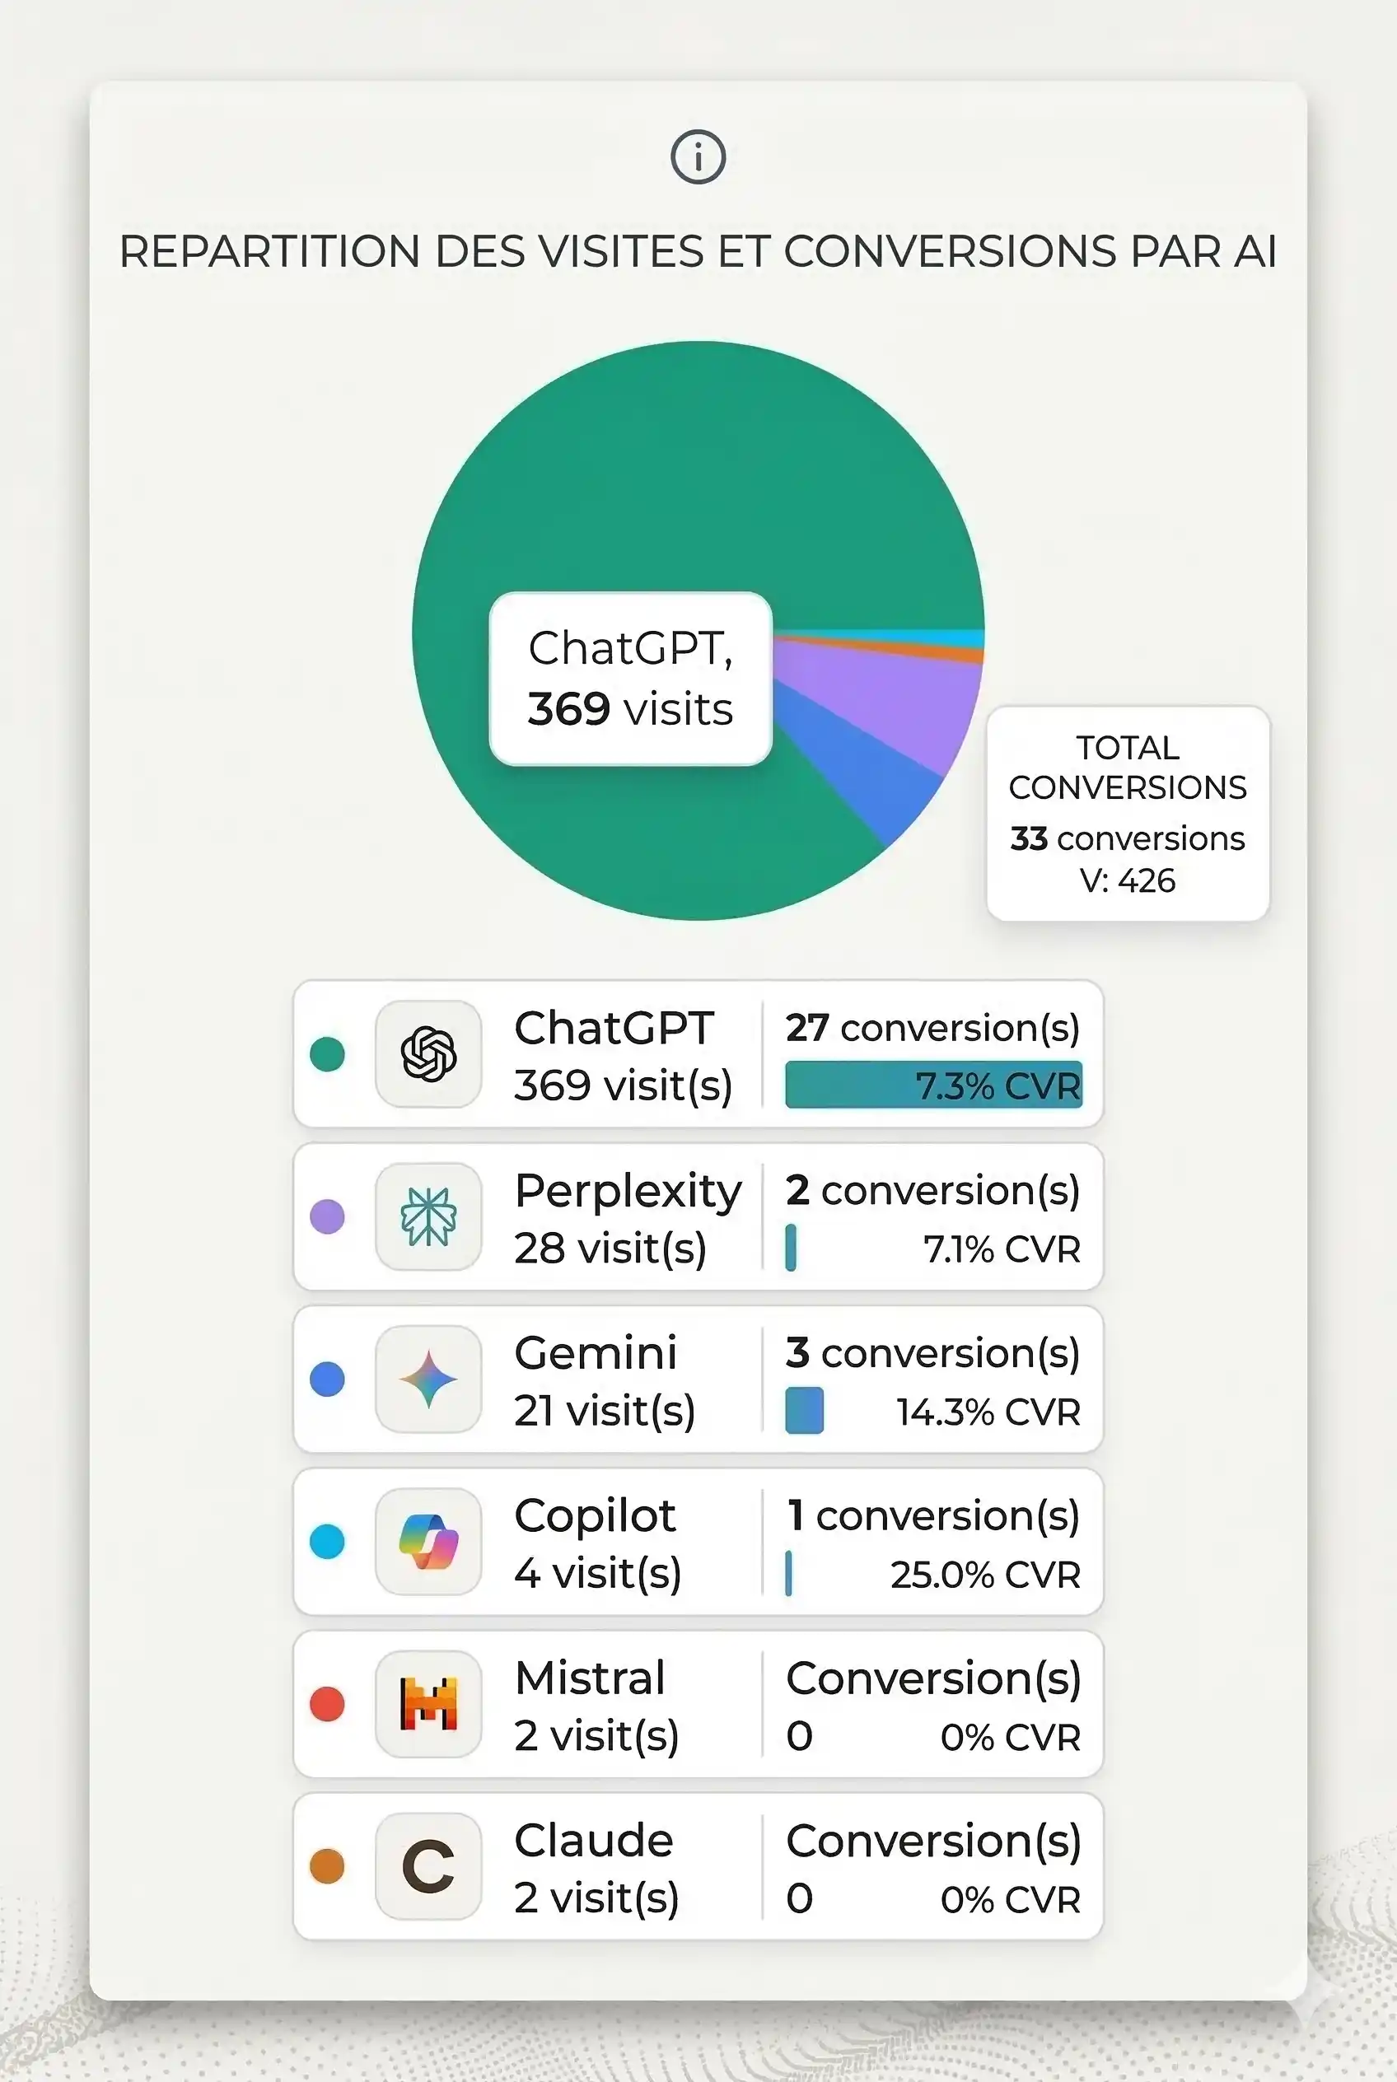Click the Claude 2 visit(s) label
Screen dimensions: 1397x2082
596,1898
